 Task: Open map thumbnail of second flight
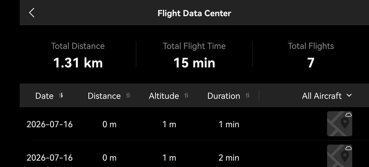pyautogui.click(x=339, y=156)
